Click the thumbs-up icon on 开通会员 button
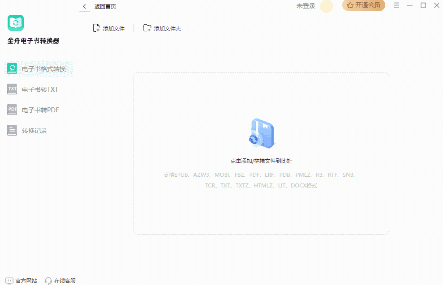Viewport: 443px width, 285px height. [x=351, y=6]
